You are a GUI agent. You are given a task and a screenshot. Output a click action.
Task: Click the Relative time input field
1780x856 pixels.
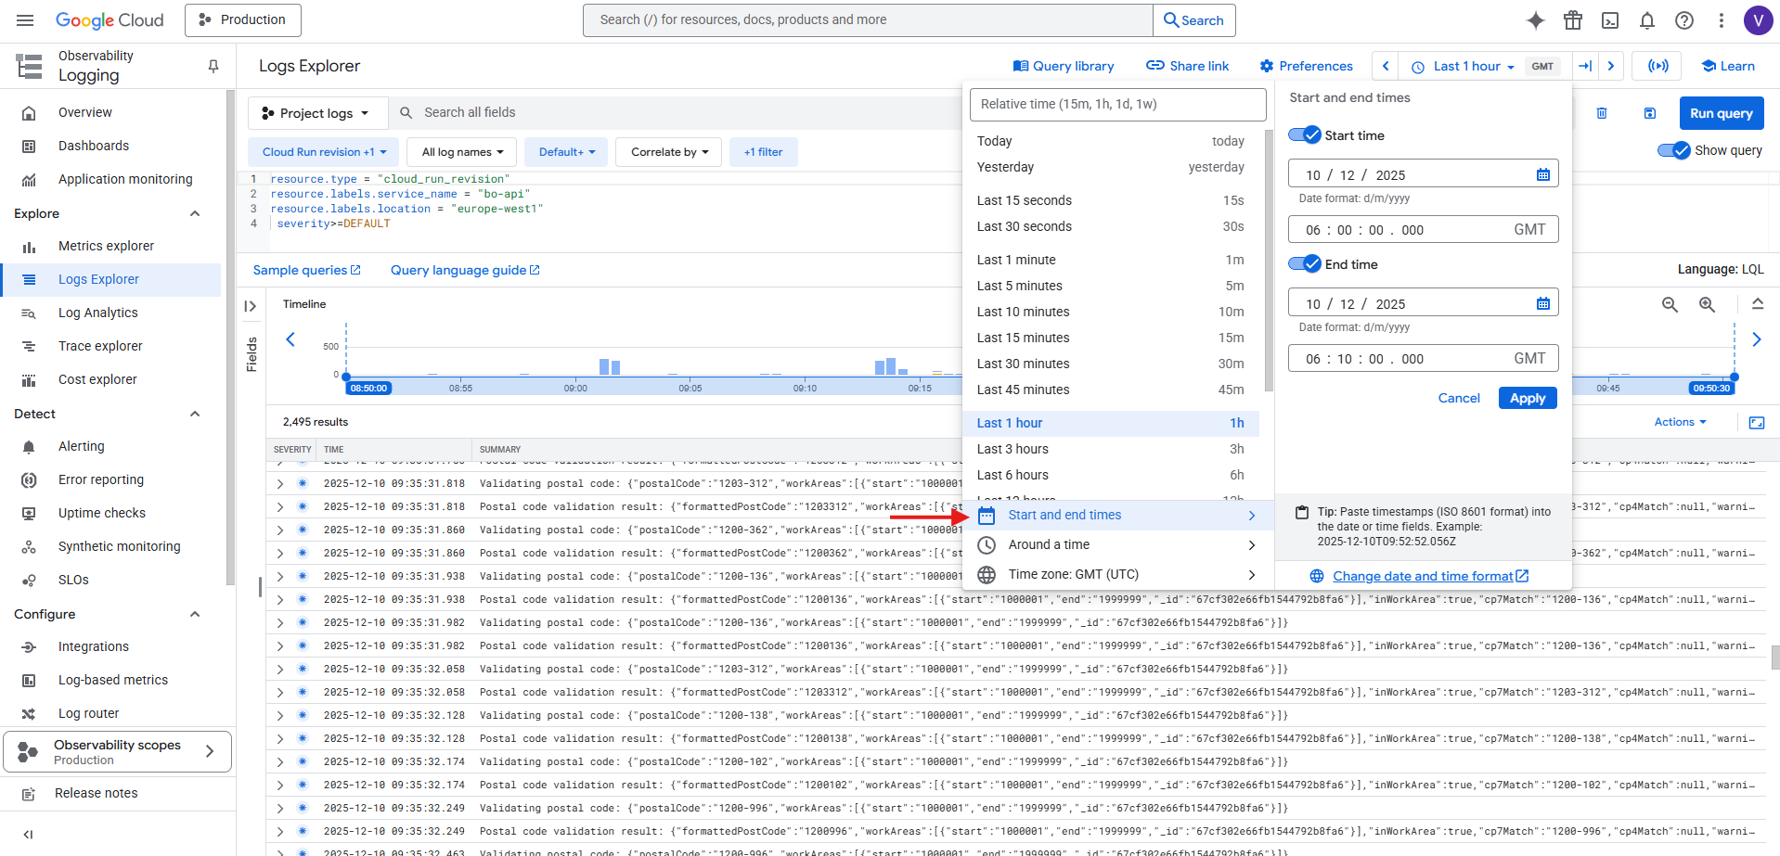click(x=1117, y=104)
